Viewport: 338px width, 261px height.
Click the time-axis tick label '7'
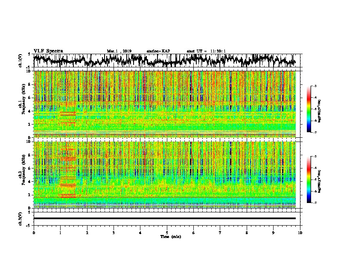click(x=220, y=233)
